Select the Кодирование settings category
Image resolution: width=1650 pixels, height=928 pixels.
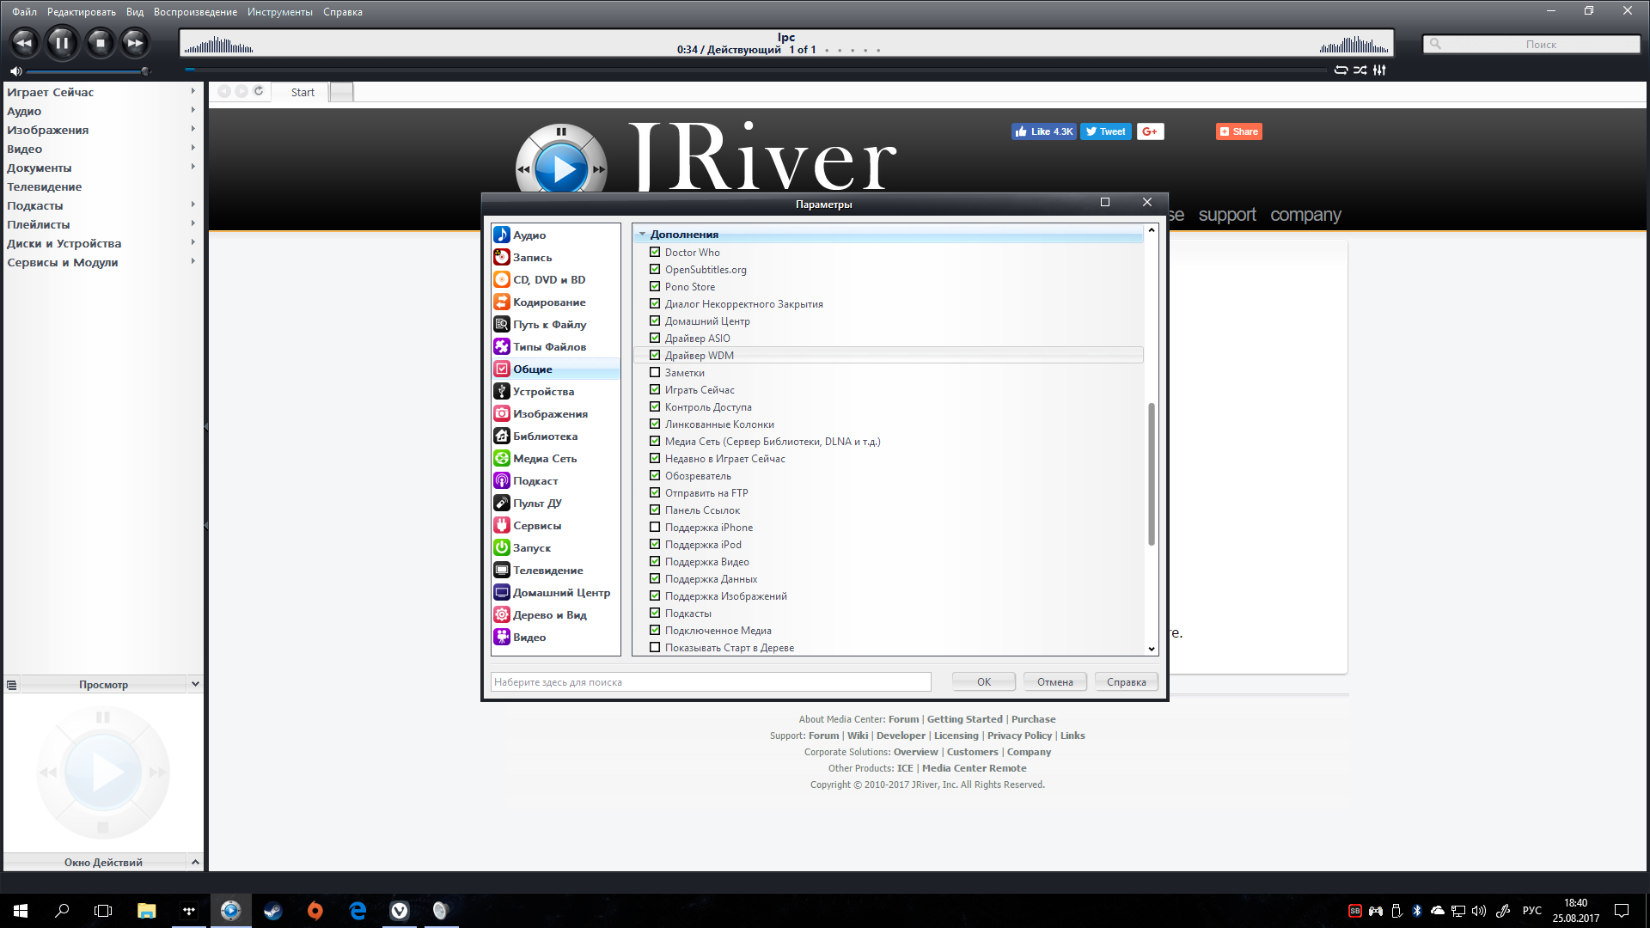(x=555, y=302)
